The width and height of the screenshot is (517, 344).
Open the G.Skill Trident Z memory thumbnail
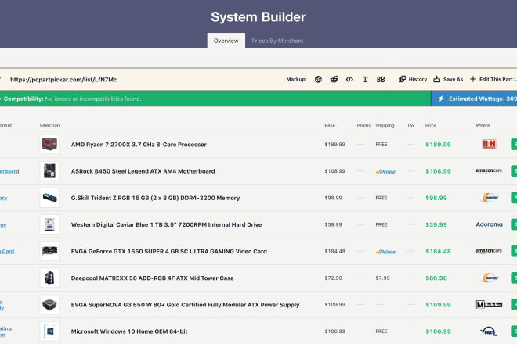point(49,198)
